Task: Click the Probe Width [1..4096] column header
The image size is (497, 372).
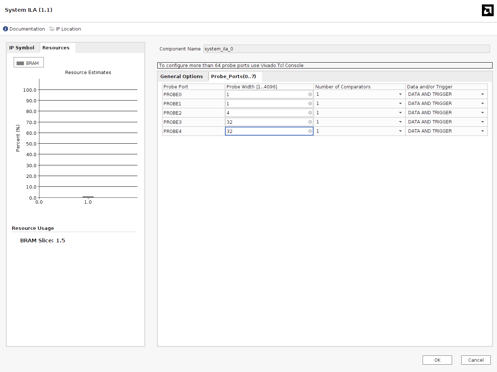Action: pyautogui.click(x=269, y=87)
